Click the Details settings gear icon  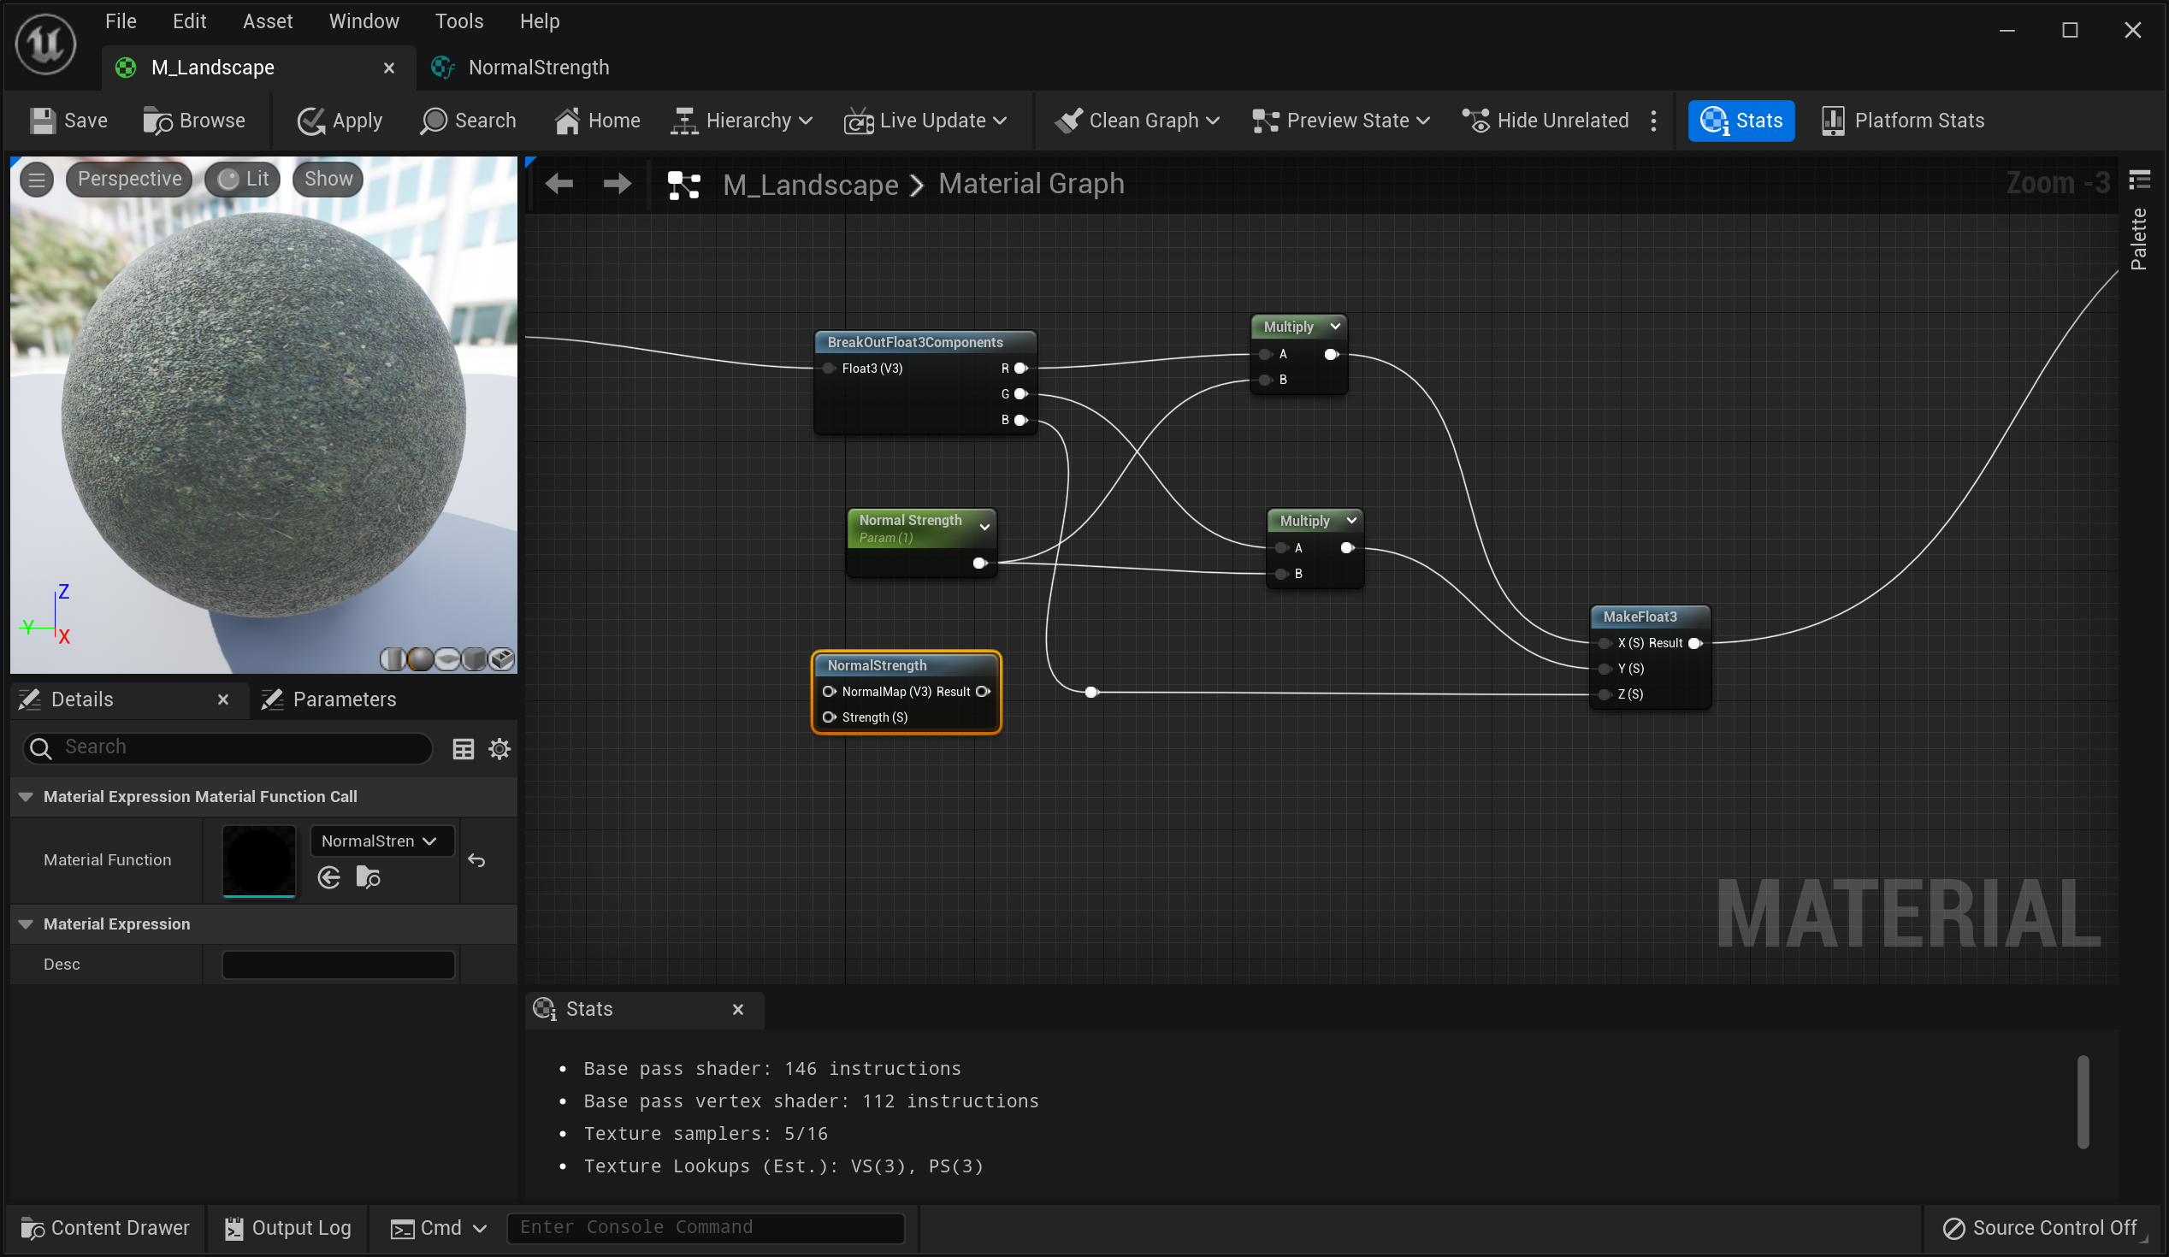[499, 748]
